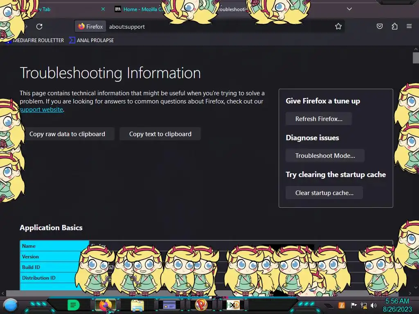
Task: Open the list all tabs chevron
Action: [x=349, y=9]
